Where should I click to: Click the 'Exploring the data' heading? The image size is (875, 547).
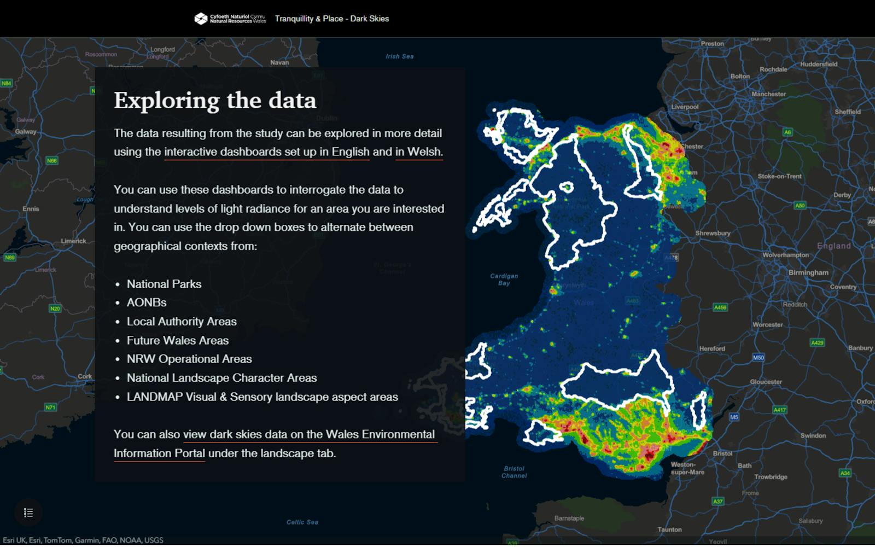[x=215, y=101]
